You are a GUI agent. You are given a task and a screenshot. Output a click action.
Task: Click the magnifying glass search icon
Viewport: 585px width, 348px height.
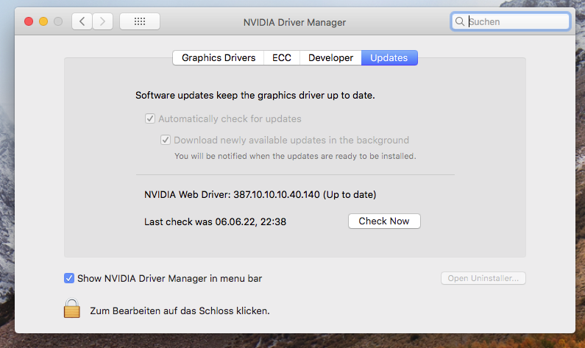[x=460, y=22]
